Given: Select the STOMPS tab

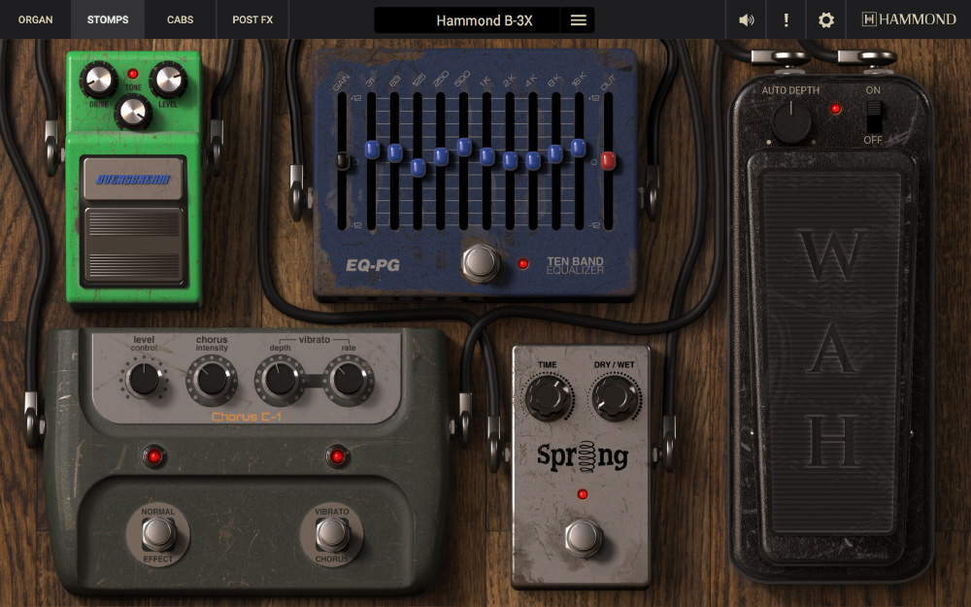Looking at the screenshot, I should click(x=108, y=19).
